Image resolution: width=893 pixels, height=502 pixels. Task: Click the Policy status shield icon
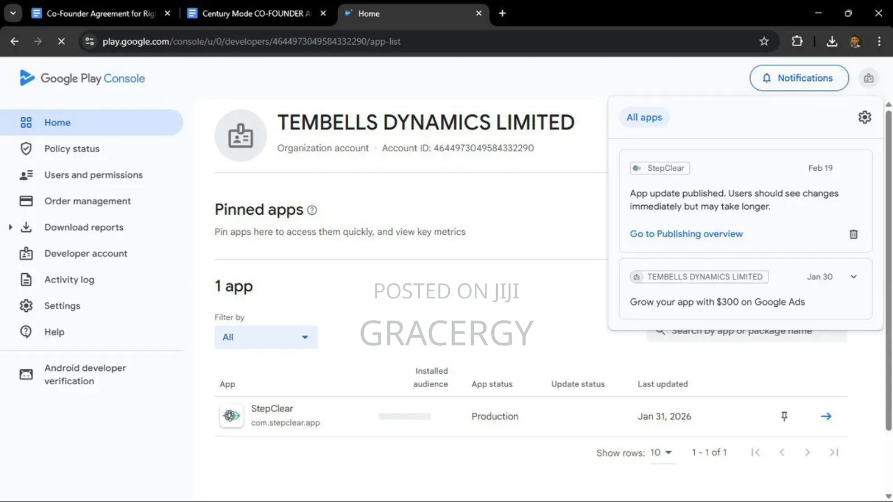(x=26, y=149)
